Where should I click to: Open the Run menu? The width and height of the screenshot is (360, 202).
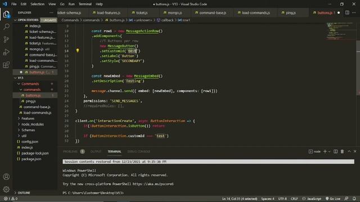pos(71,4)
